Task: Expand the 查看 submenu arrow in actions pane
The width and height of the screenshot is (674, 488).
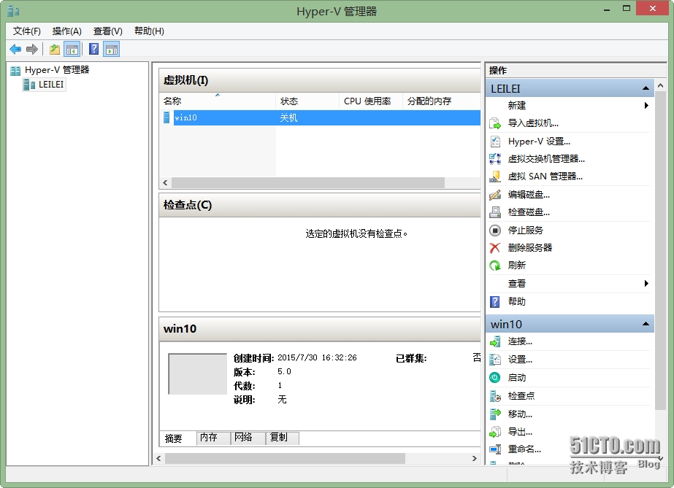Action: click(646, 283)
